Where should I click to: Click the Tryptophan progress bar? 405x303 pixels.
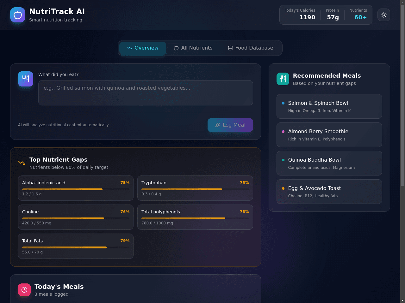tap(195, 189)
